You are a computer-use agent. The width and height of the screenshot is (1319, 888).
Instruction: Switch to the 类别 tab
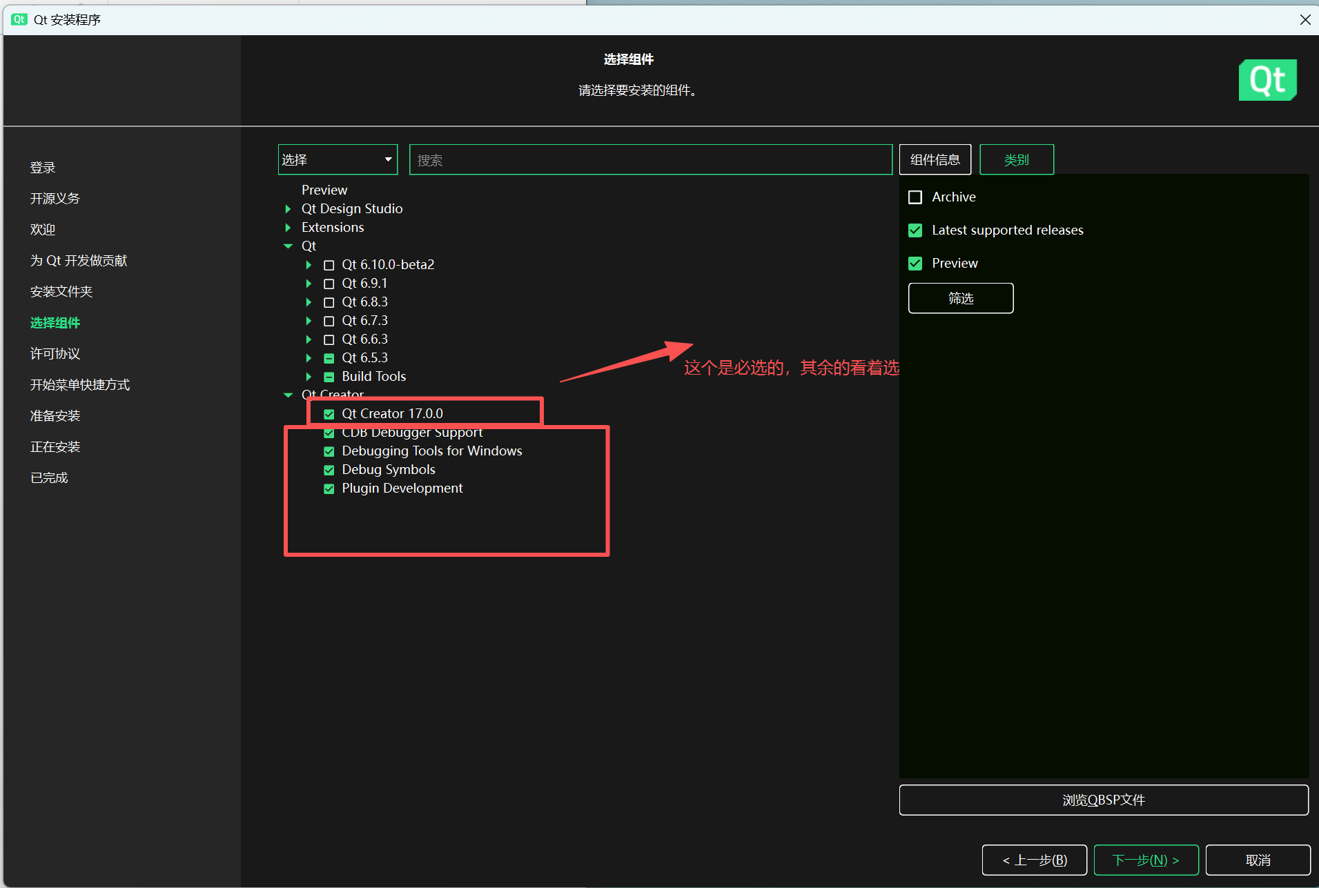(1016, 159)
